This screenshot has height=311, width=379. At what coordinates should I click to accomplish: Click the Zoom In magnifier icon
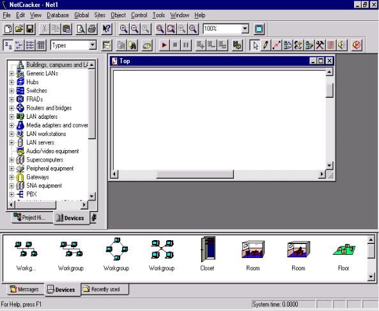click(x=123, y=29)
